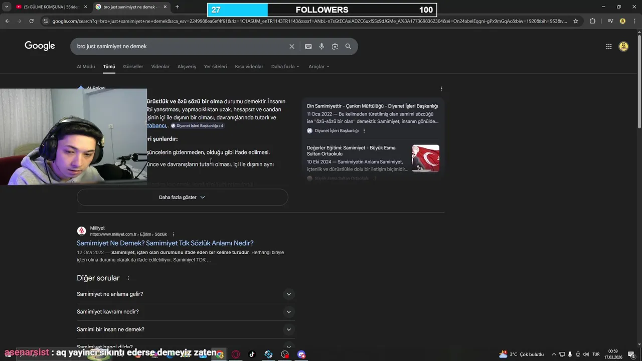Open options next to Diğer sorular
Screen dimensions: 642x361
tap(128, 278)
